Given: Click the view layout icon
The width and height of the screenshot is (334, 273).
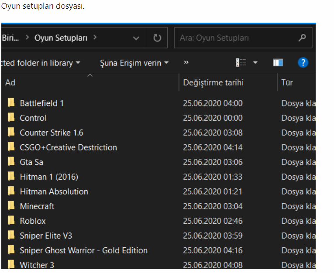Looking at the screenshot, I should coord(241,63).
